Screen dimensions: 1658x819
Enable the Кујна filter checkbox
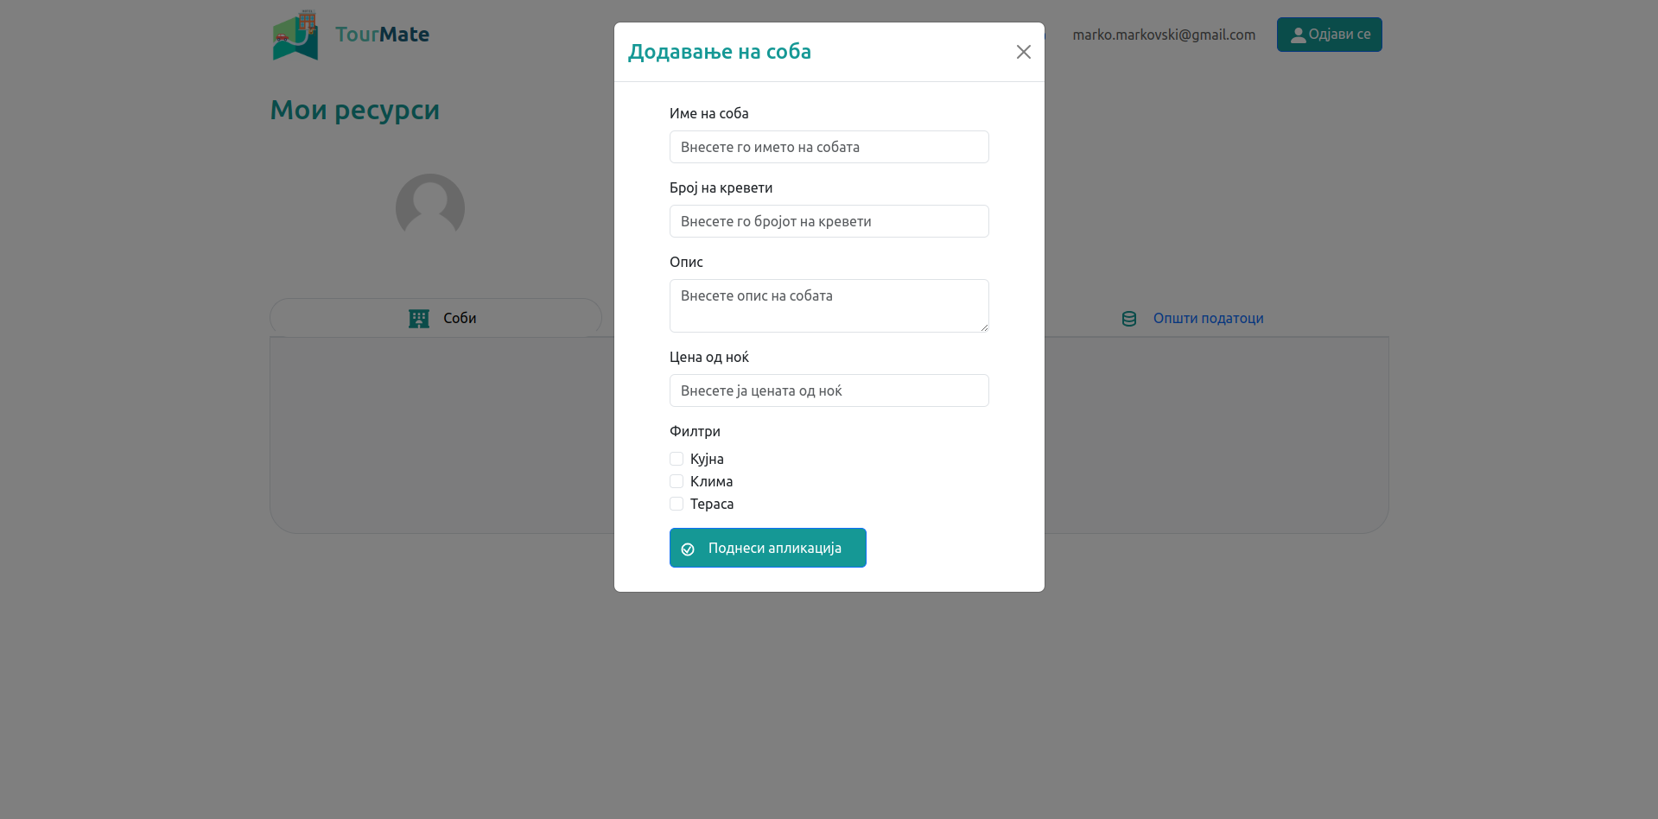[x=677, y=459]
